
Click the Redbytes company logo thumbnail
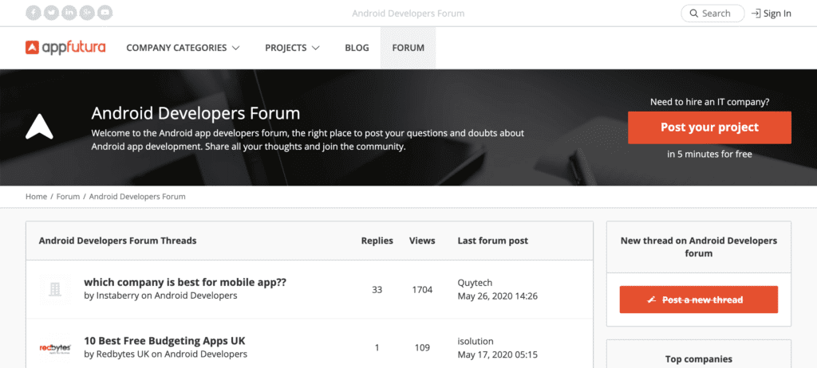[x=55, y=347]
